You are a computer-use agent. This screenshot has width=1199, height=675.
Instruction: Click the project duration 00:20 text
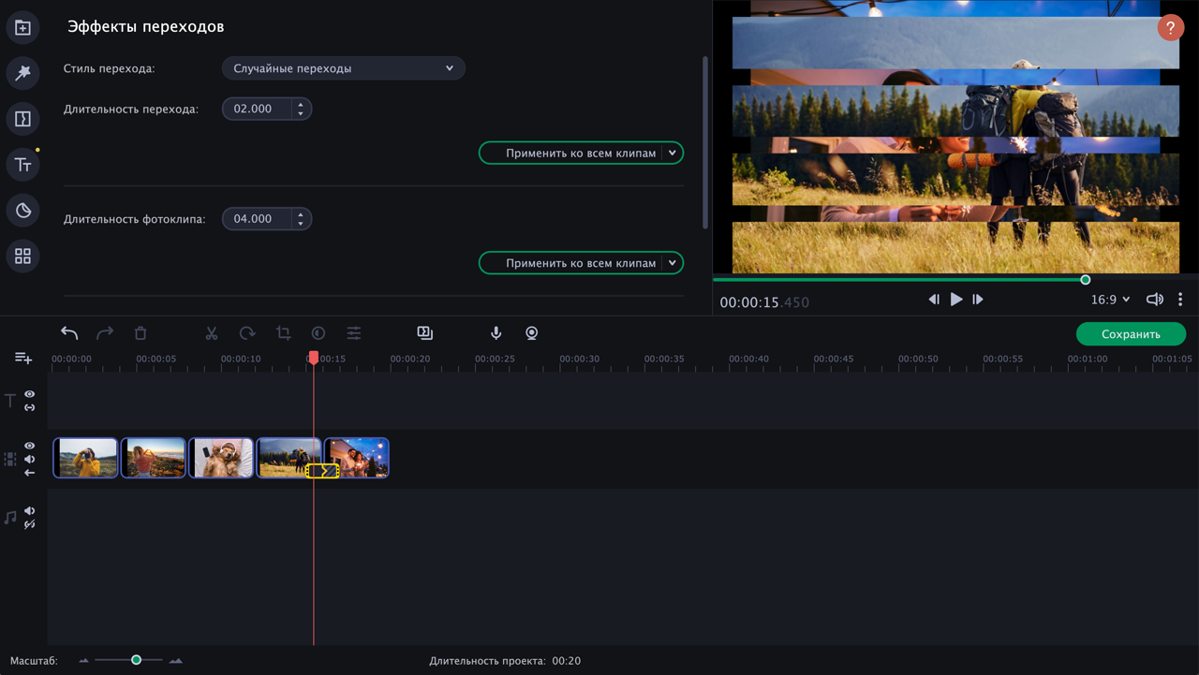[x=566, y=661]
